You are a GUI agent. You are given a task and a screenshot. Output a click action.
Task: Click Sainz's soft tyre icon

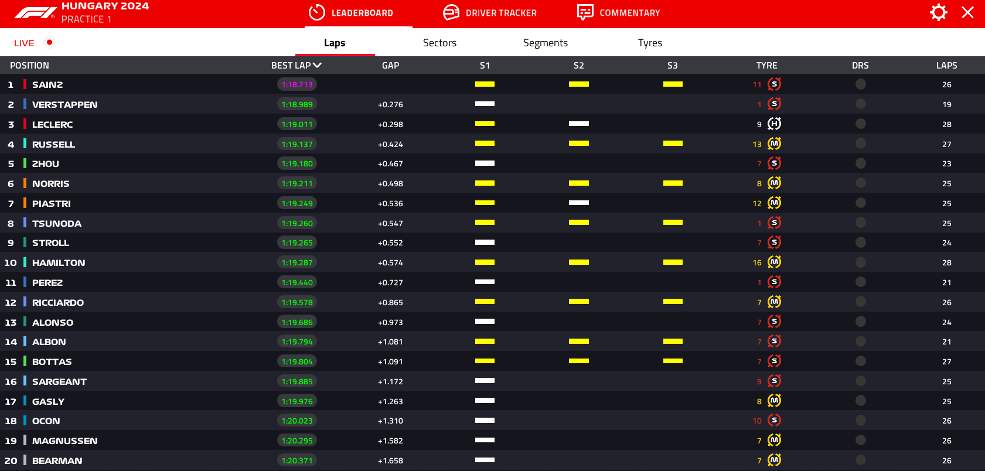click(774, 84)
